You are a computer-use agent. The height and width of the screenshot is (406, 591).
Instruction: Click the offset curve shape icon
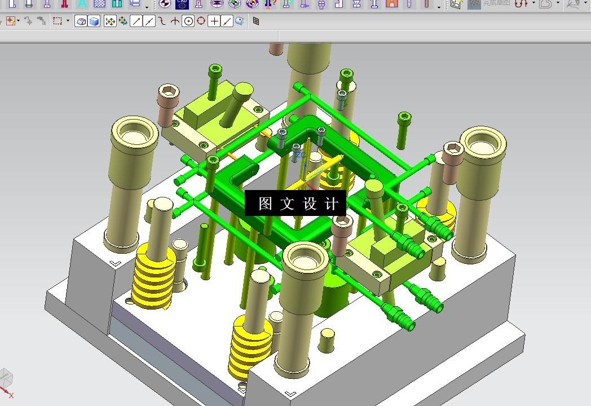(545, 4)
